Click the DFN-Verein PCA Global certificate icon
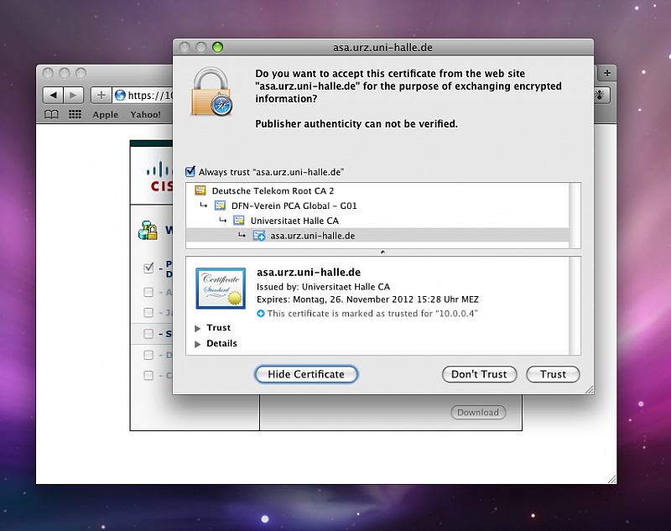This screenshot has width=671, height=531. [x=220, y=206]
